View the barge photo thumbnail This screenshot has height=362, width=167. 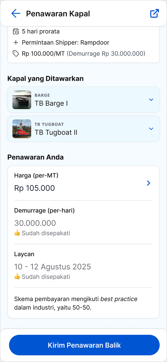(x=22, y=100)
